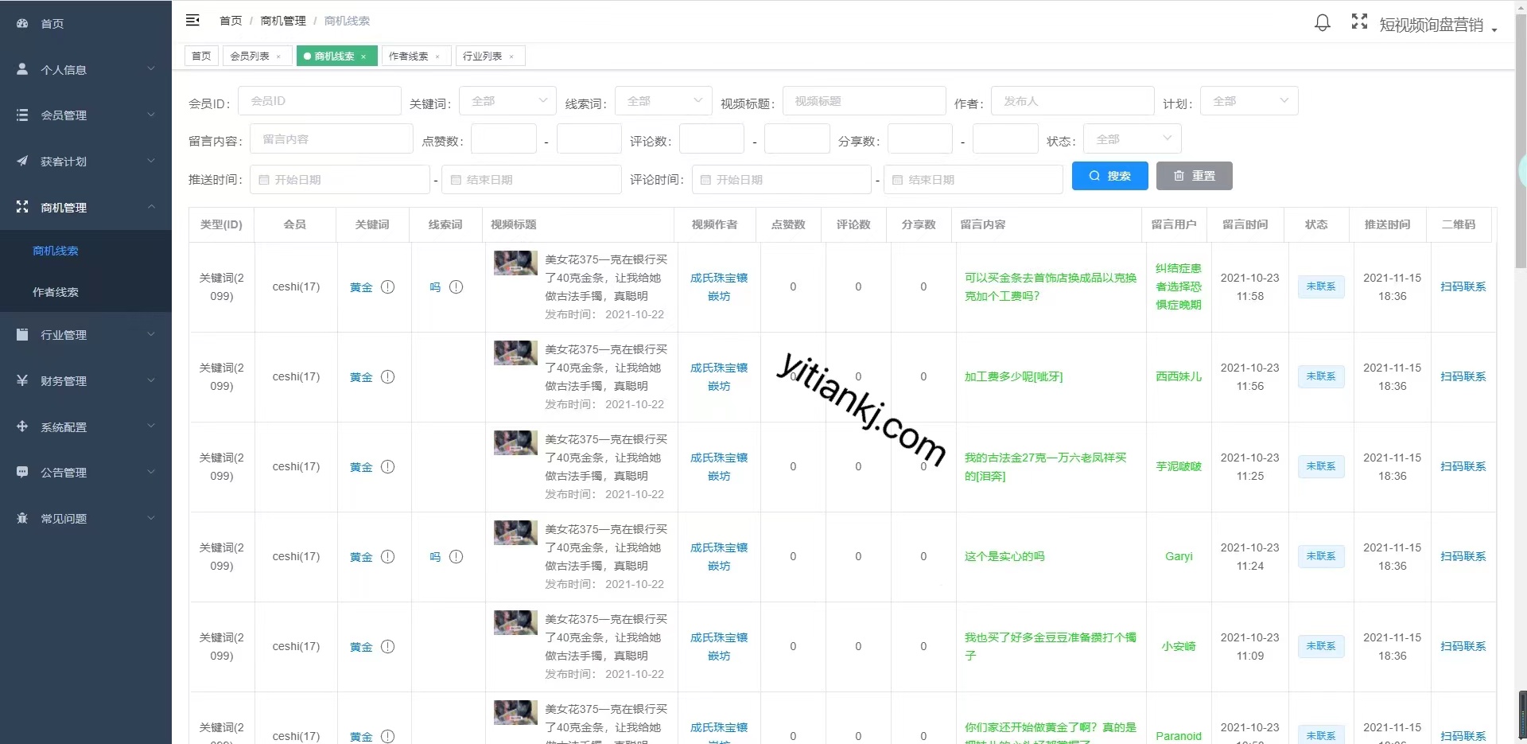This screenshot has width=1527, height=744.
Task: Click the 重置 reset button
Action: pos(1194,176)
